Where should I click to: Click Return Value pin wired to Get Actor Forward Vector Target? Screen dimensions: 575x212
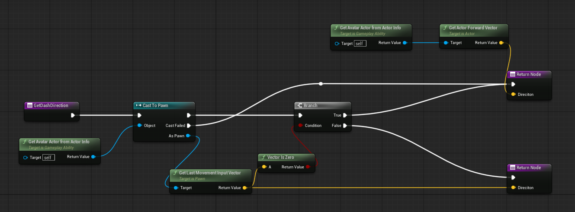coord(405,43)
